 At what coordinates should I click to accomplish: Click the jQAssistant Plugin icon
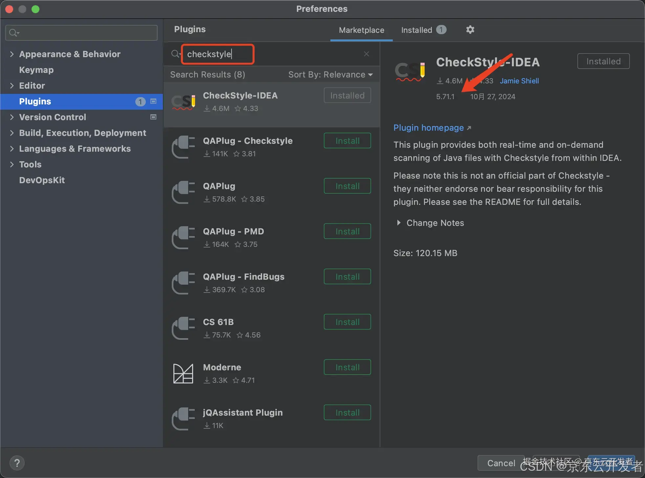183,419
